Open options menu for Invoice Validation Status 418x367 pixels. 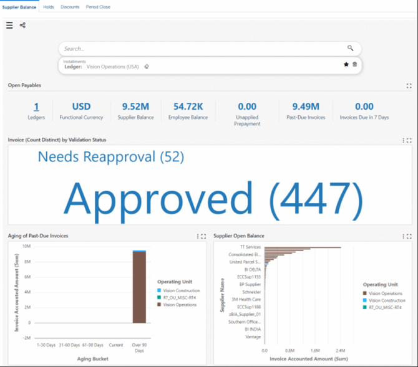click(402, 141)
